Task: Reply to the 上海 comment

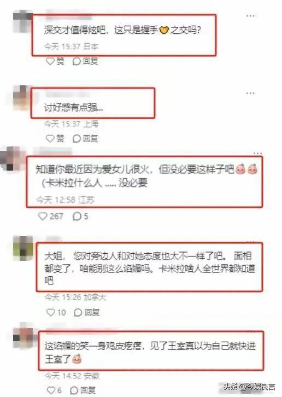Action: click(x=85, y=138)
